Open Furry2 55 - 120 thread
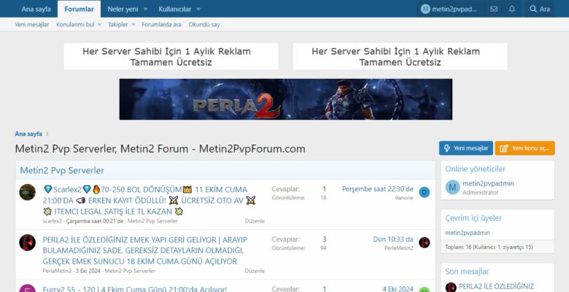Screen dimensions: 569x292 (135, 290)
